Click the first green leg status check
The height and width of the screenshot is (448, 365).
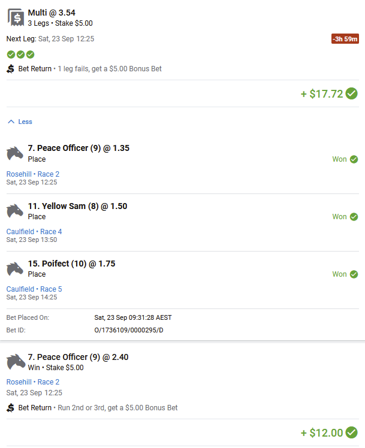[11, 55]
